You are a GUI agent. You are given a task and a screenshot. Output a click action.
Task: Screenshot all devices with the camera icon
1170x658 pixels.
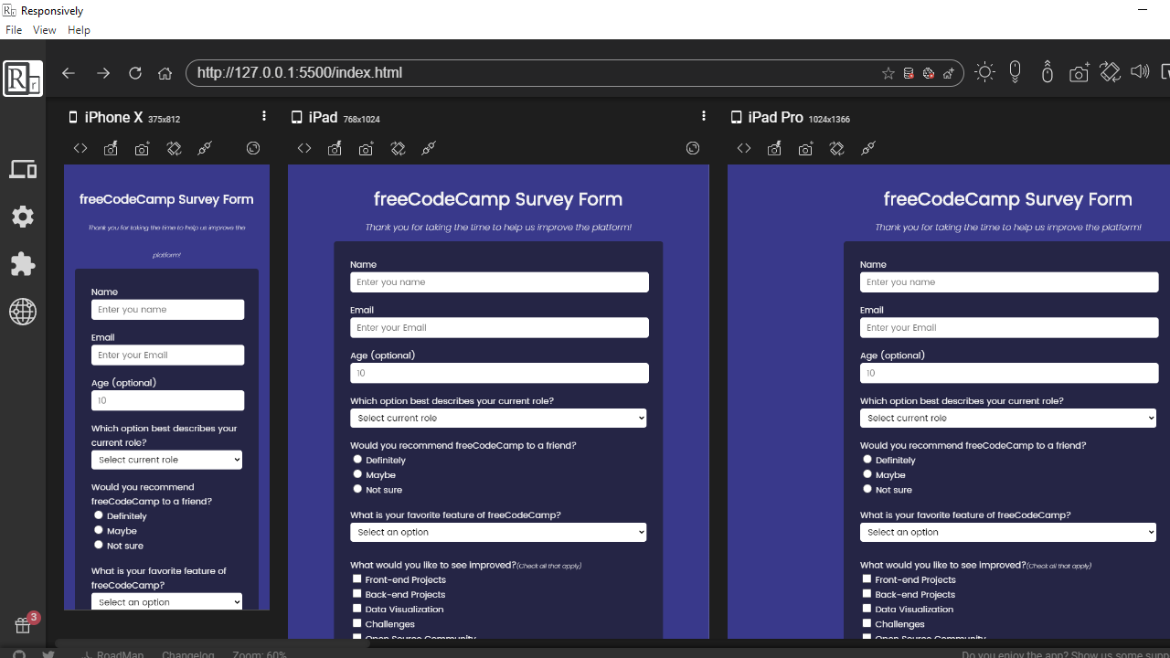[x=1079, y=70]
